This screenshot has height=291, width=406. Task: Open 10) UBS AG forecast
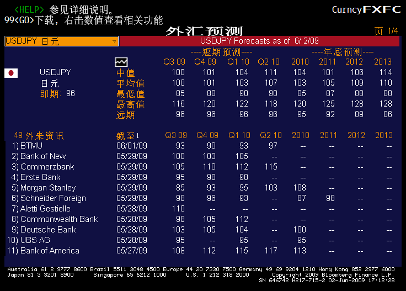pos(29,240)
